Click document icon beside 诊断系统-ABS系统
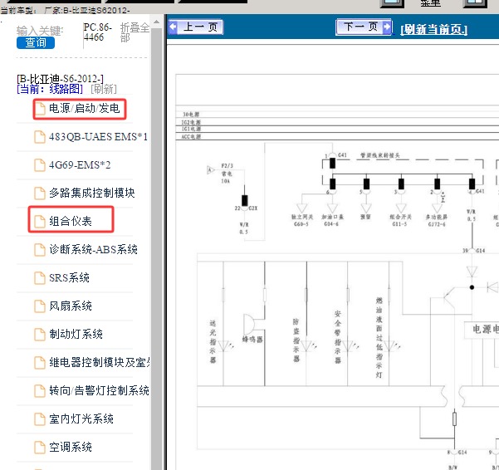Screen dimensions: 499x470 pyautogui.click(x=40, y=250)
